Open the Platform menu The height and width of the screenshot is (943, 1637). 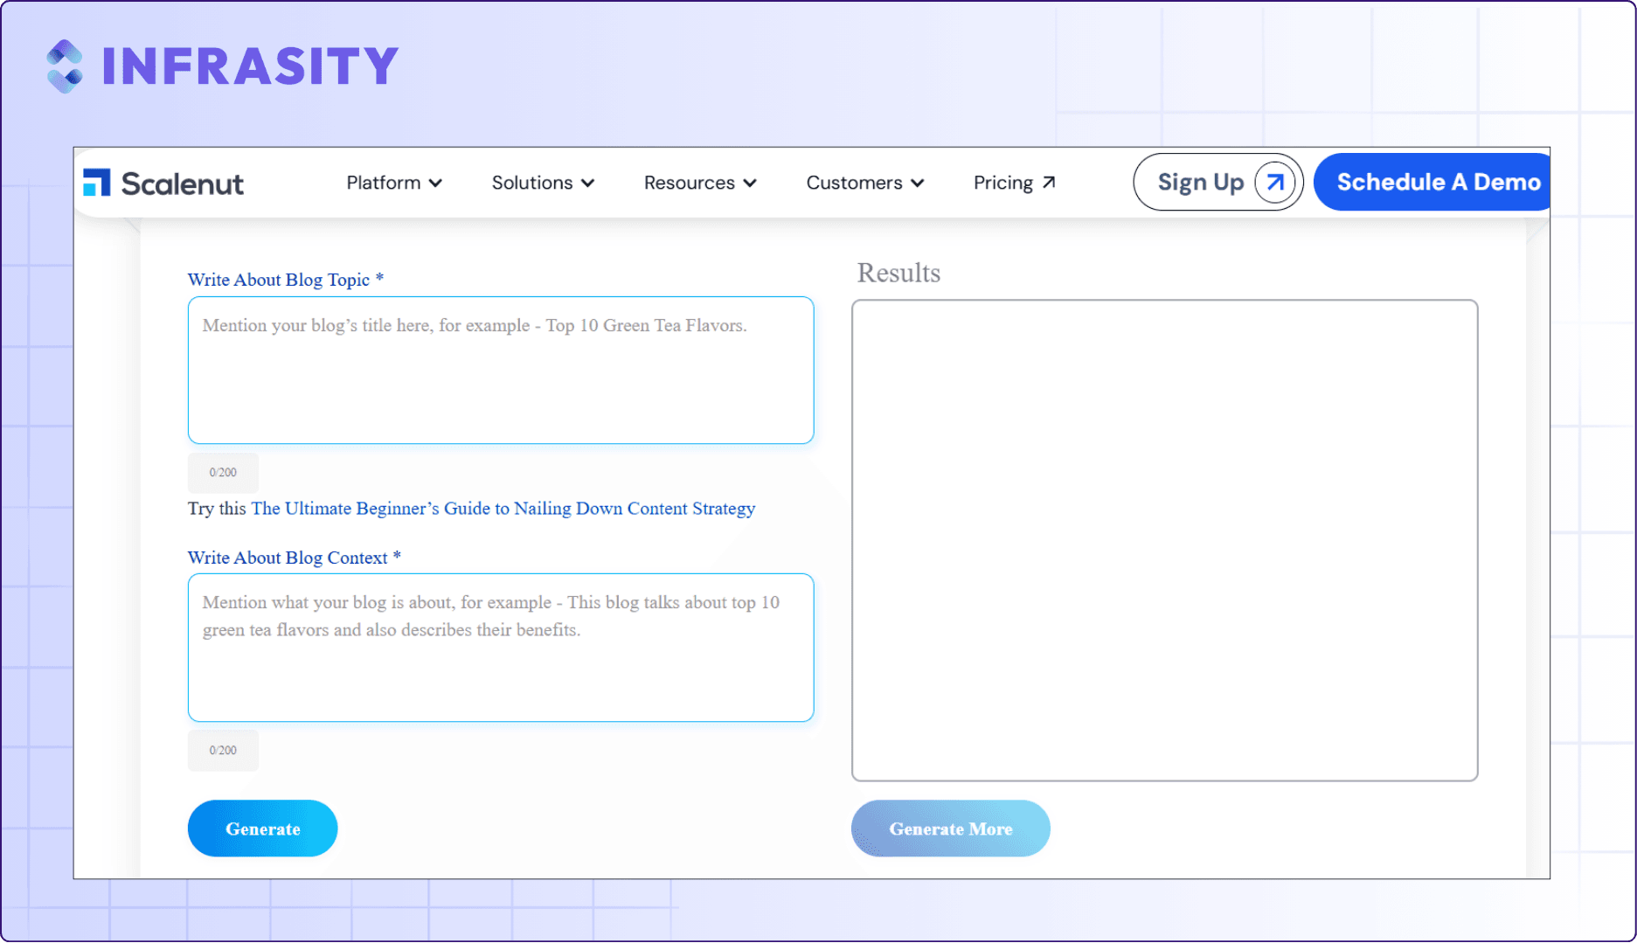(x=394, y=183)
